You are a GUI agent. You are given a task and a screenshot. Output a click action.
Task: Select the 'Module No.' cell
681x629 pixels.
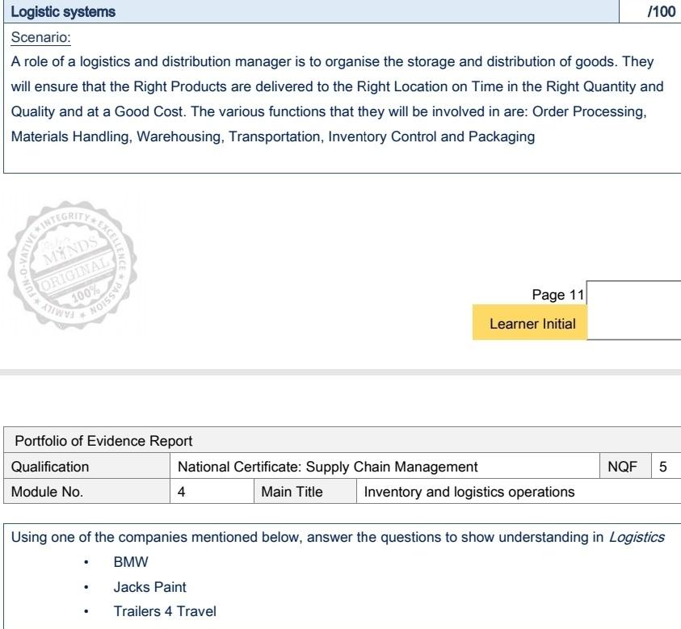[x=86, y=492]
